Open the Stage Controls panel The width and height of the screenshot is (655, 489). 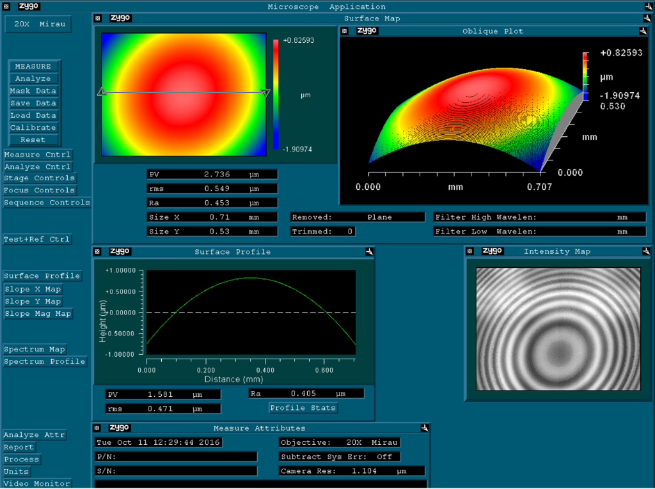click(x=40, y=178)
